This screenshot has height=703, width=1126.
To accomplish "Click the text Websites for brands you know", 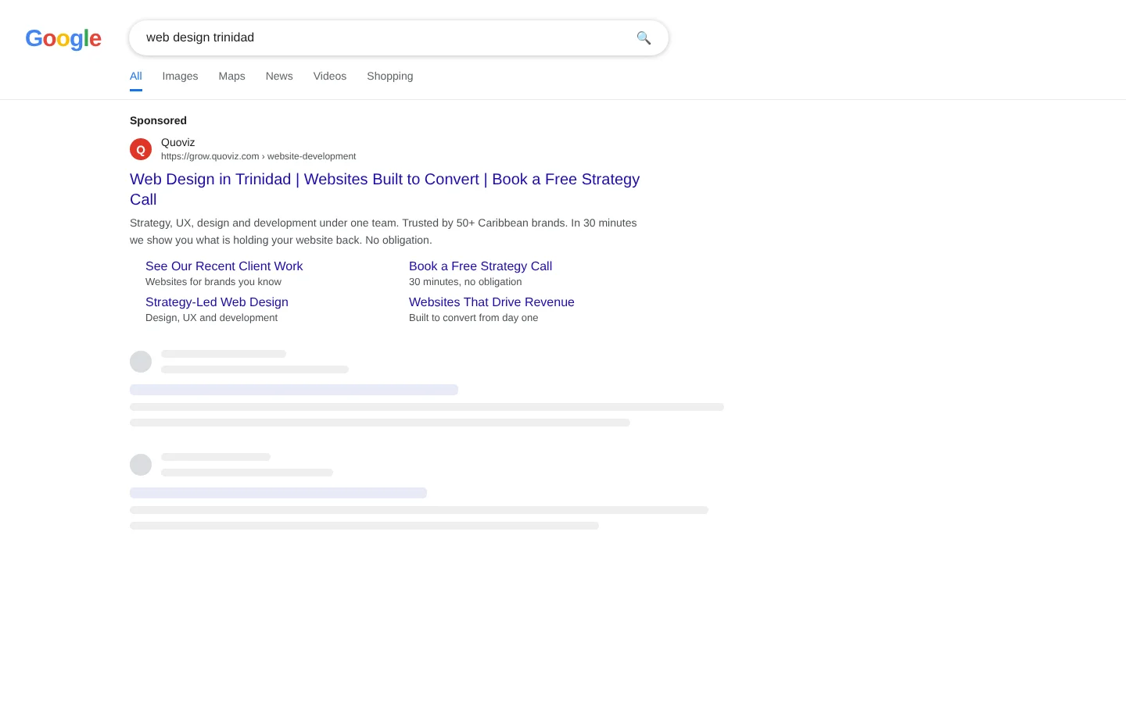I will point(213,282).
